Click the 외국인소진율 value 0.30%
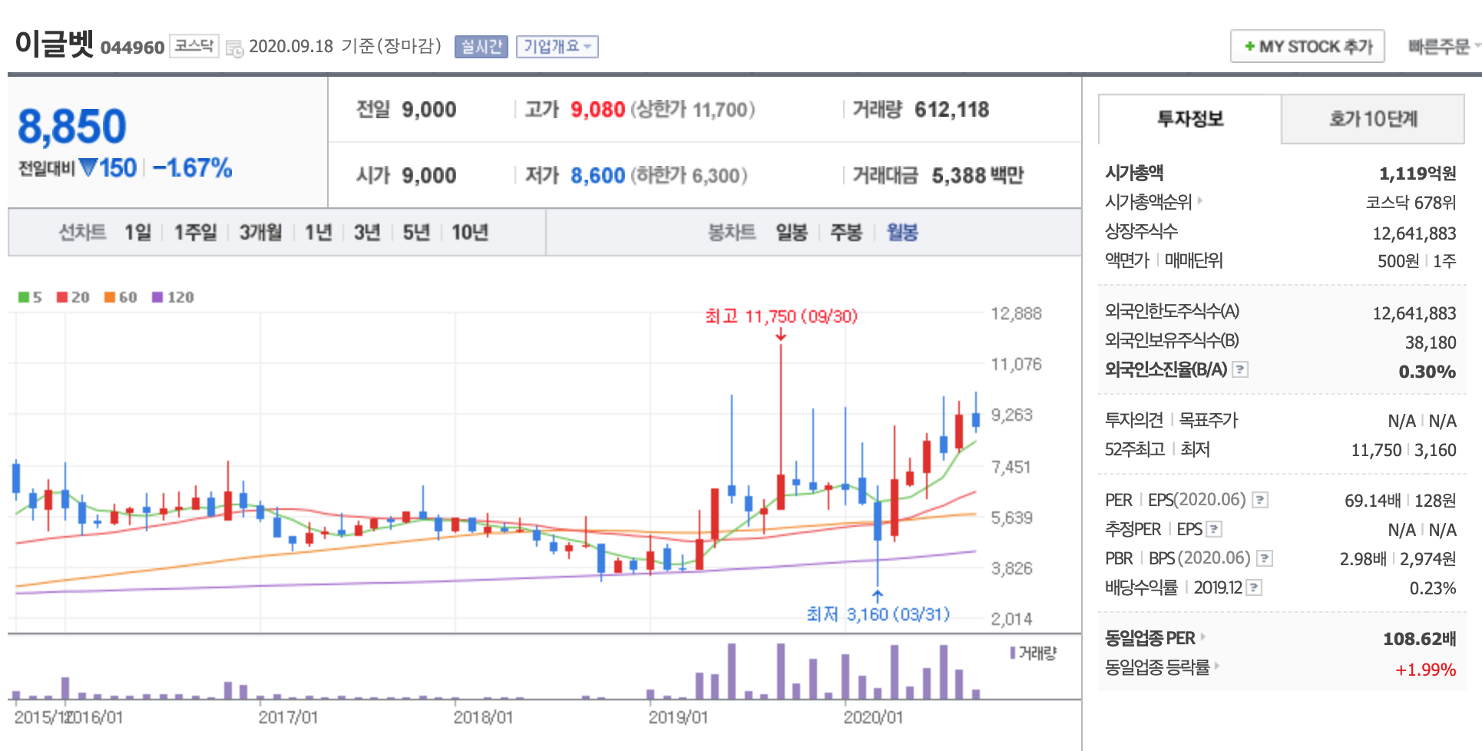1482x751 pixels. coord(1427,371)
